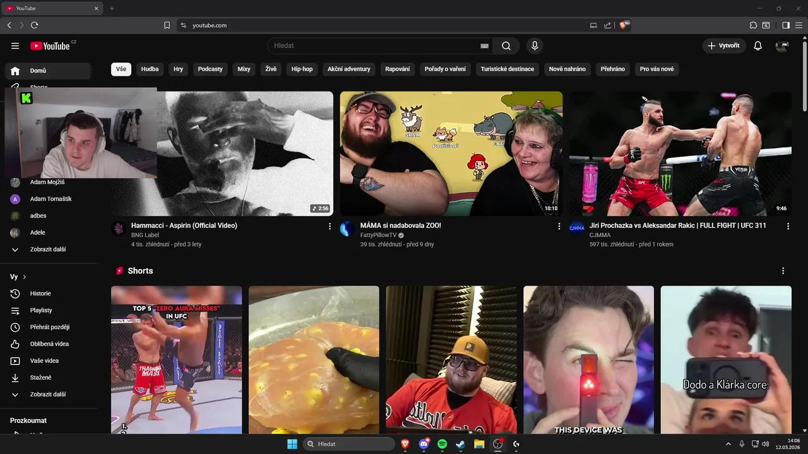Open the Brave Shields icon
The width and height of the screenshot is (808, 454).
click(x=624, y=25)
